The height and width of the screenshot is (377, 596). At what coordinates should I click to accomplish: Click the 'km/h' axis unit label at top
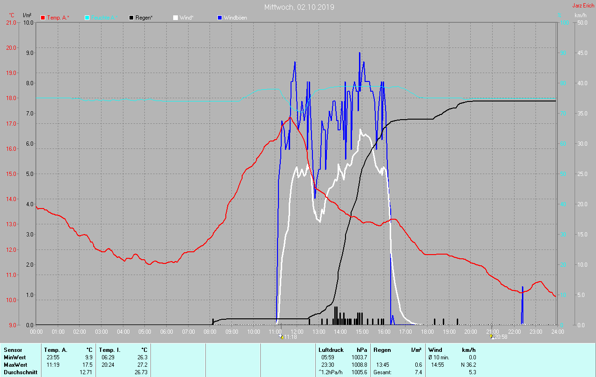coord(581,15)
